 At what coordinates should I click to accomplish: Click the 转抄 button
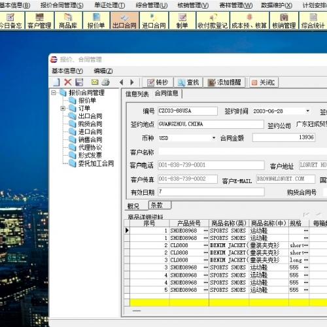point(158,82)
